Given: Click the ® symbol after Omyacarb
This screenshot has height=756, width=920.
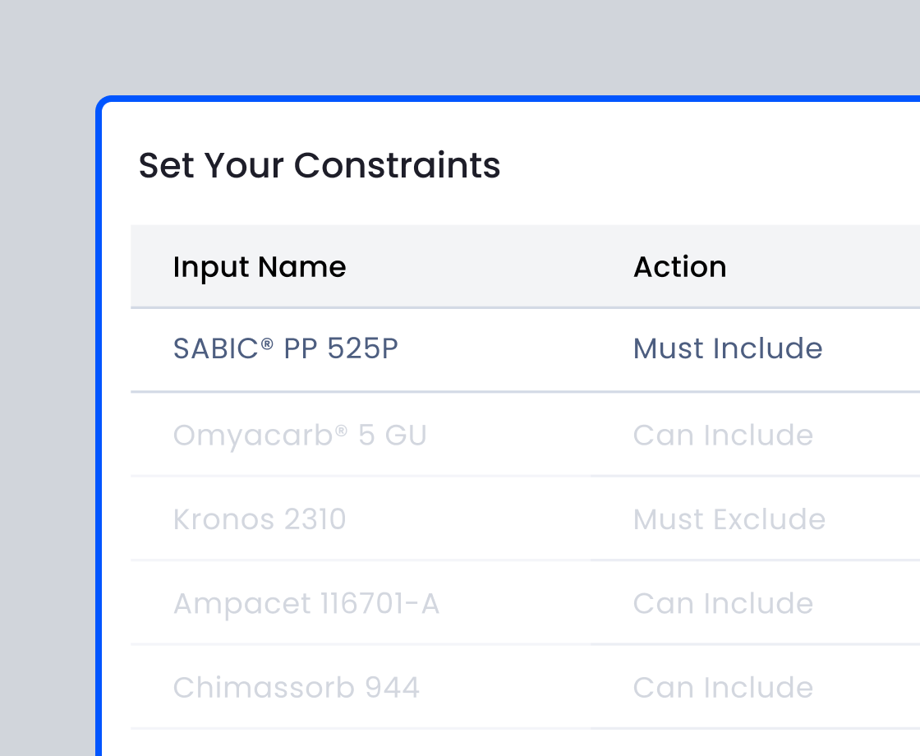Looking at the screenshot, I should tap(342, 429).
